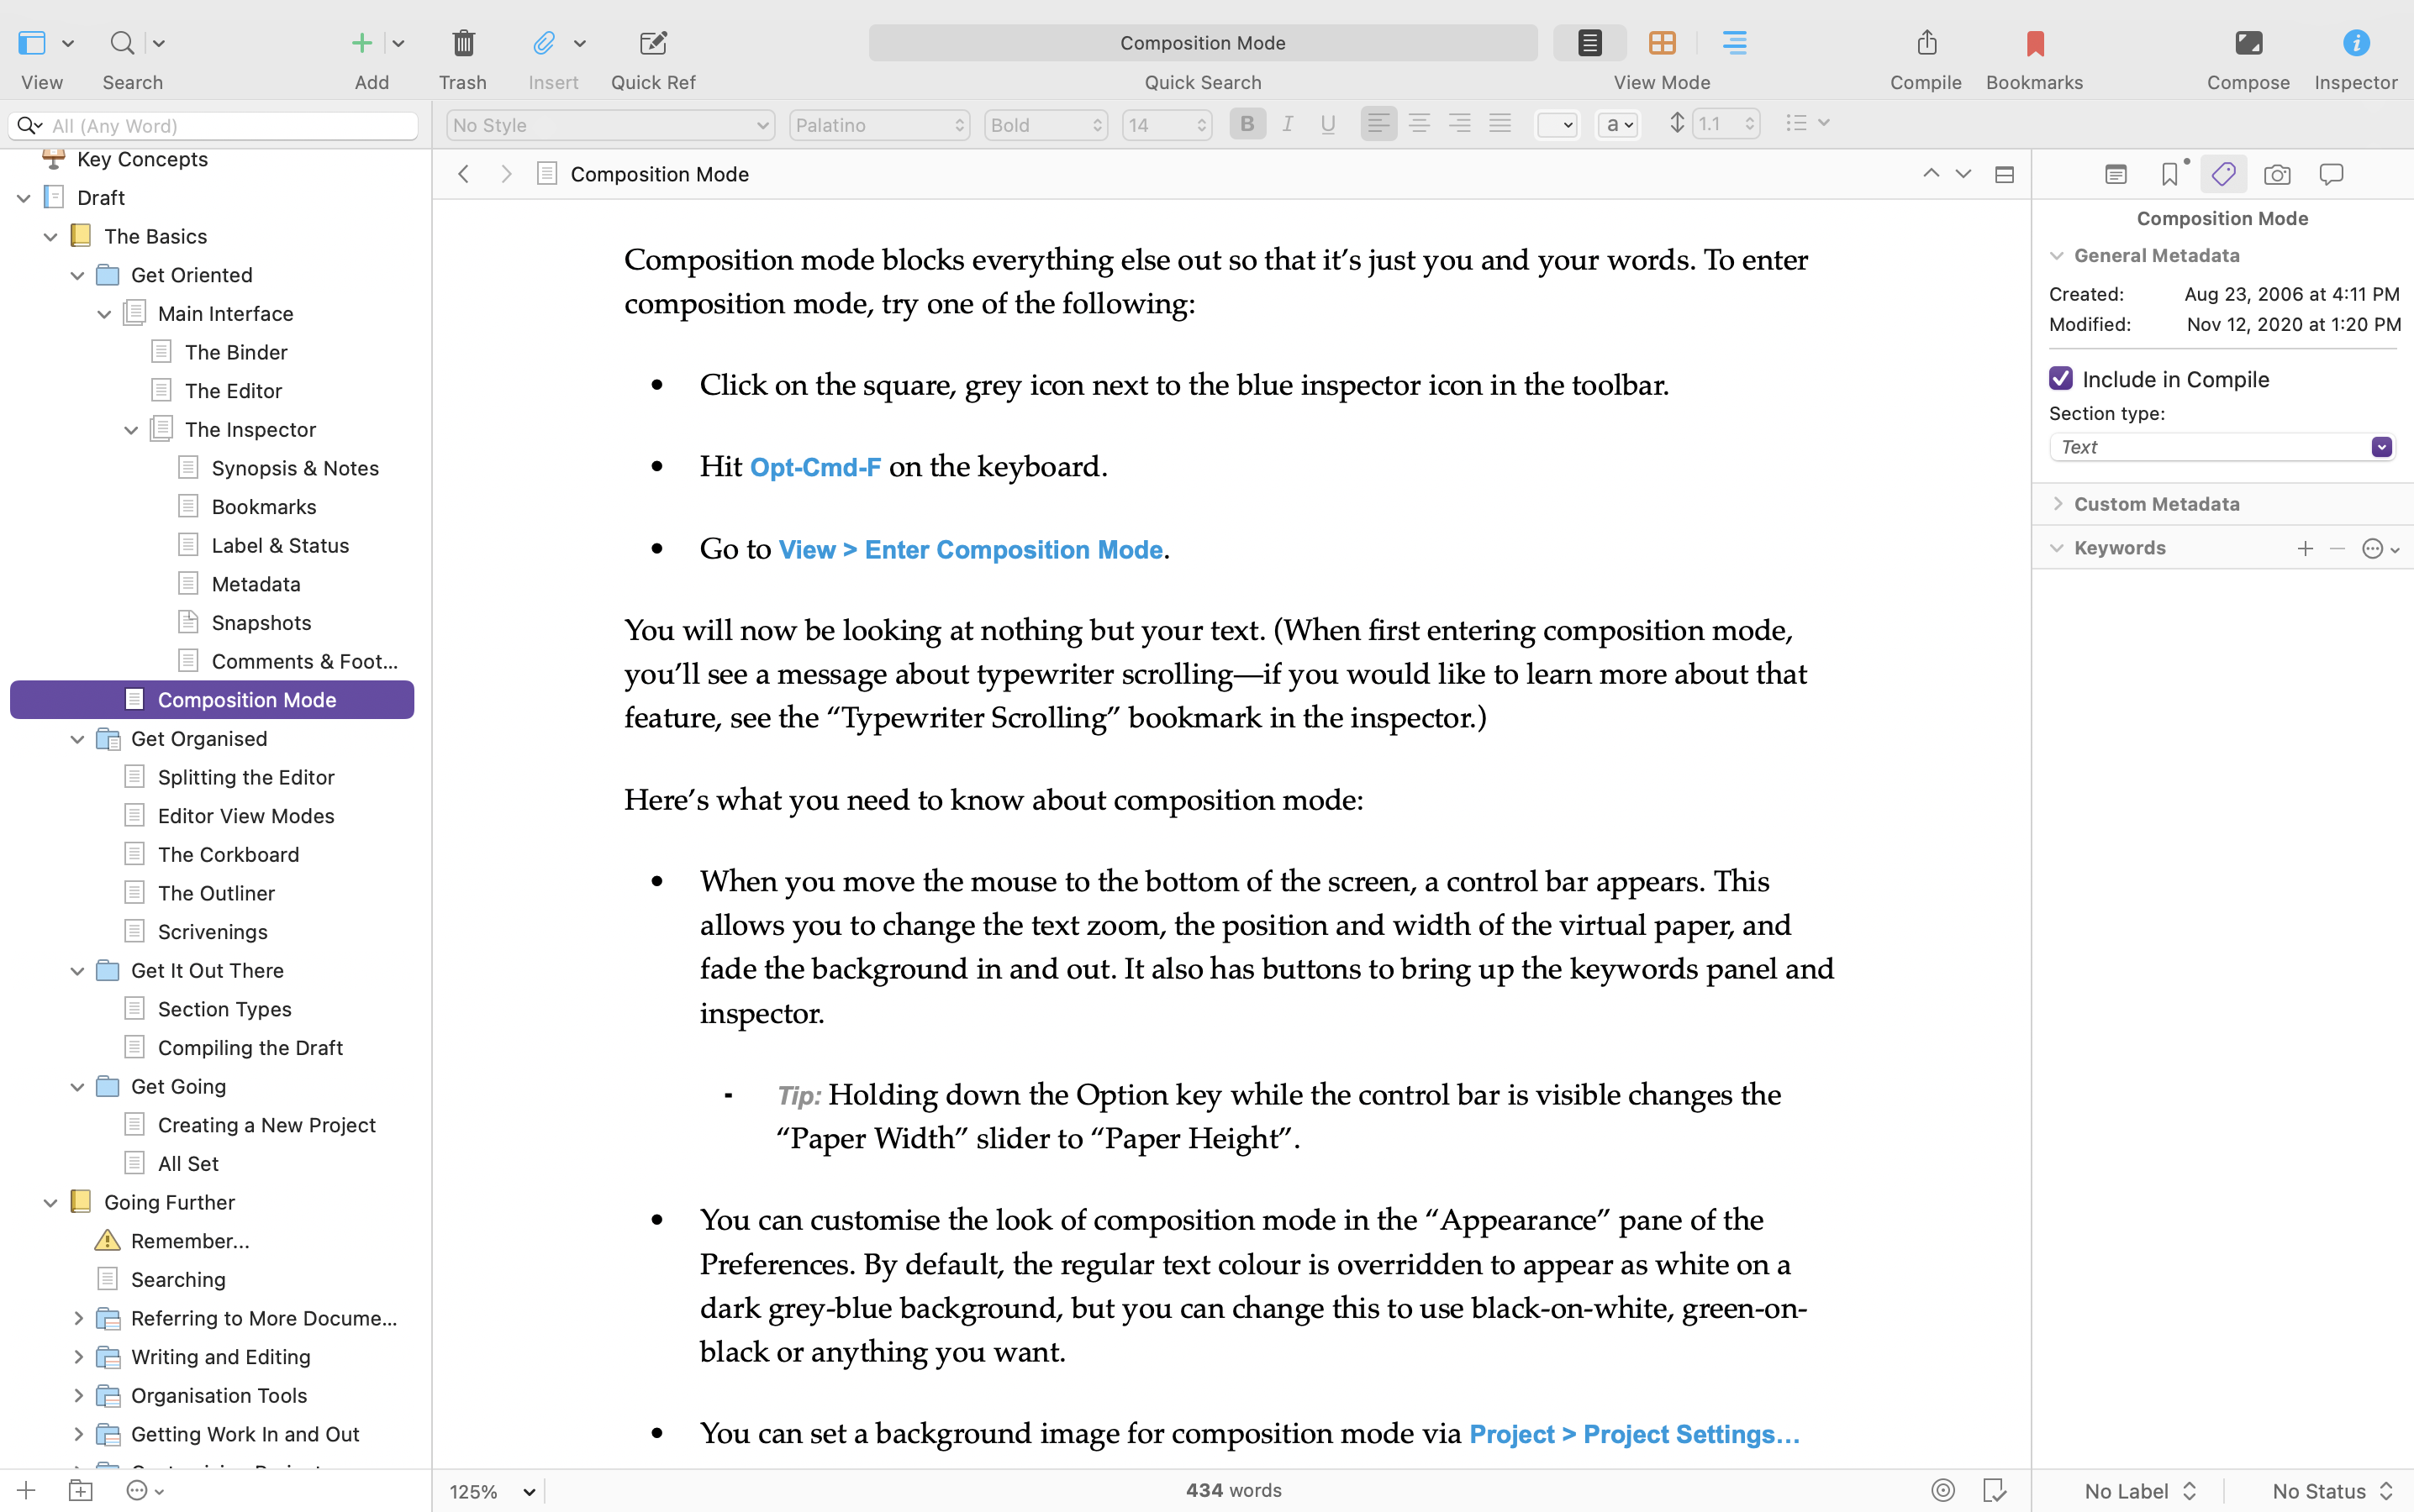Click the View > Enter Composition Mode link
This screenshot has width=2414, height=1512.
[x=971, y=550]
